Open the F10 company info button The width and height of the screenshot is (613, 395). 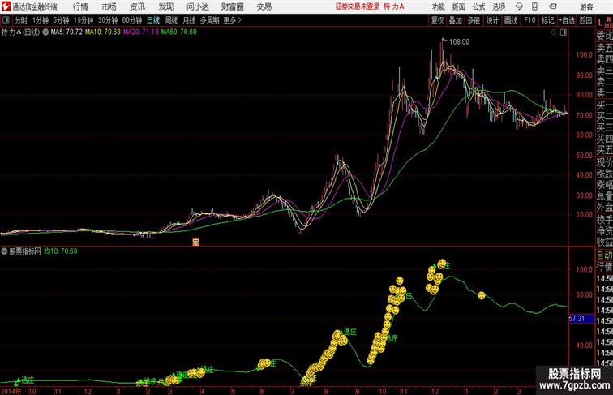[529, 20]
